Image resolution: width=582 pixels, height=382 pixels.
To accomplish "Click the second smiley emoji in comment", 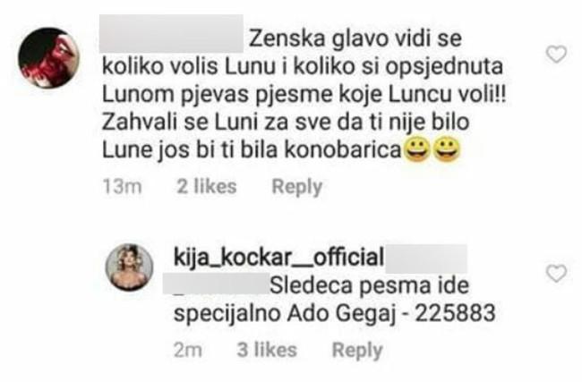I will 448,150.
